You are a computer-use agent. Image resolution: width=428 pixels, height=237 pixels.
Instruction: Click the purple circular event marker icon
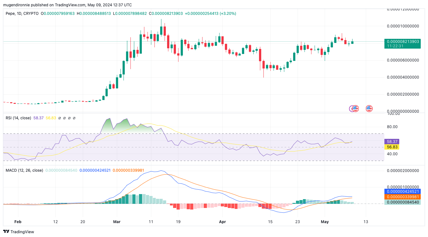(x=352, y=109)
